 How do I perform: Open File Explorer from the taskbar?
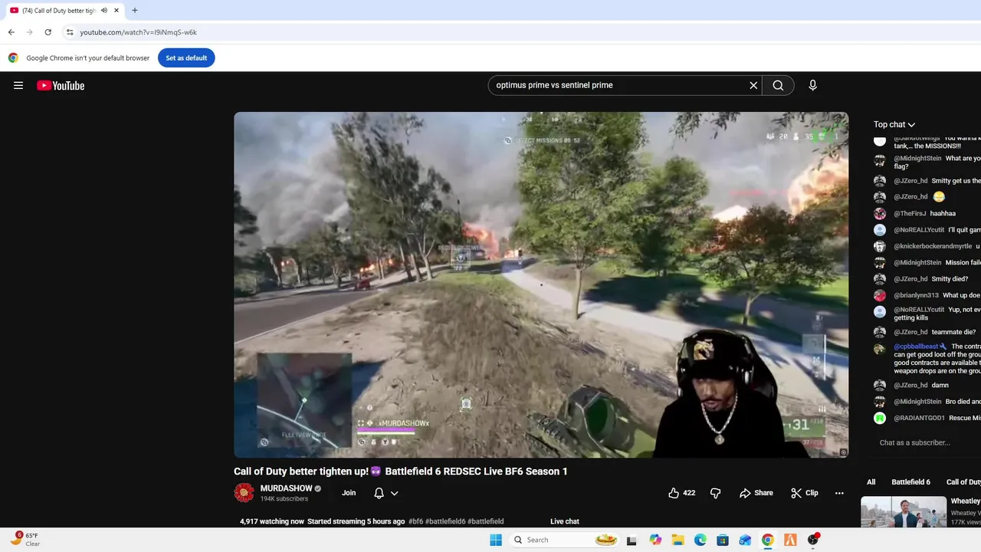pos(678,540)
